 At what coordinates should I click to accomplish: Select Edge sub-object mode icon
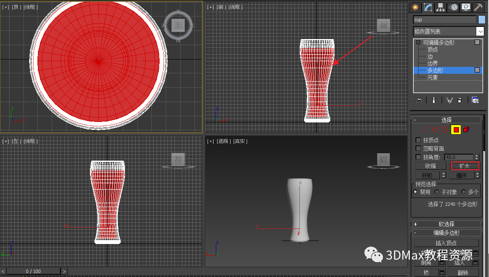pyautogui.click(x=435, y=129)
